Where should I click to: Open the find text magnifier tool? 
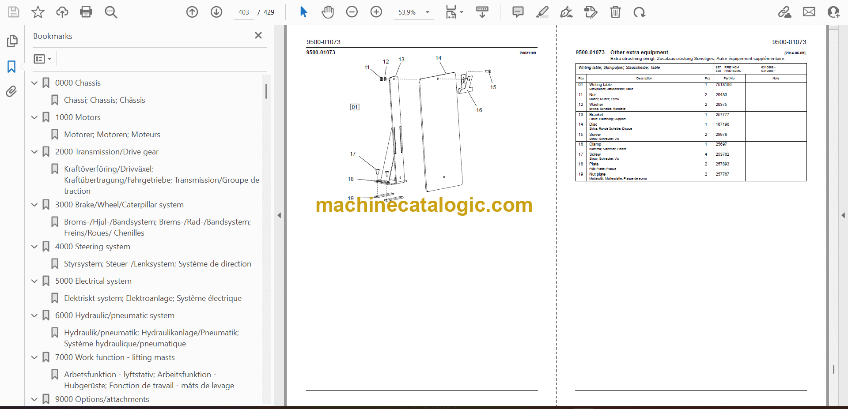[x=111, y=12]
